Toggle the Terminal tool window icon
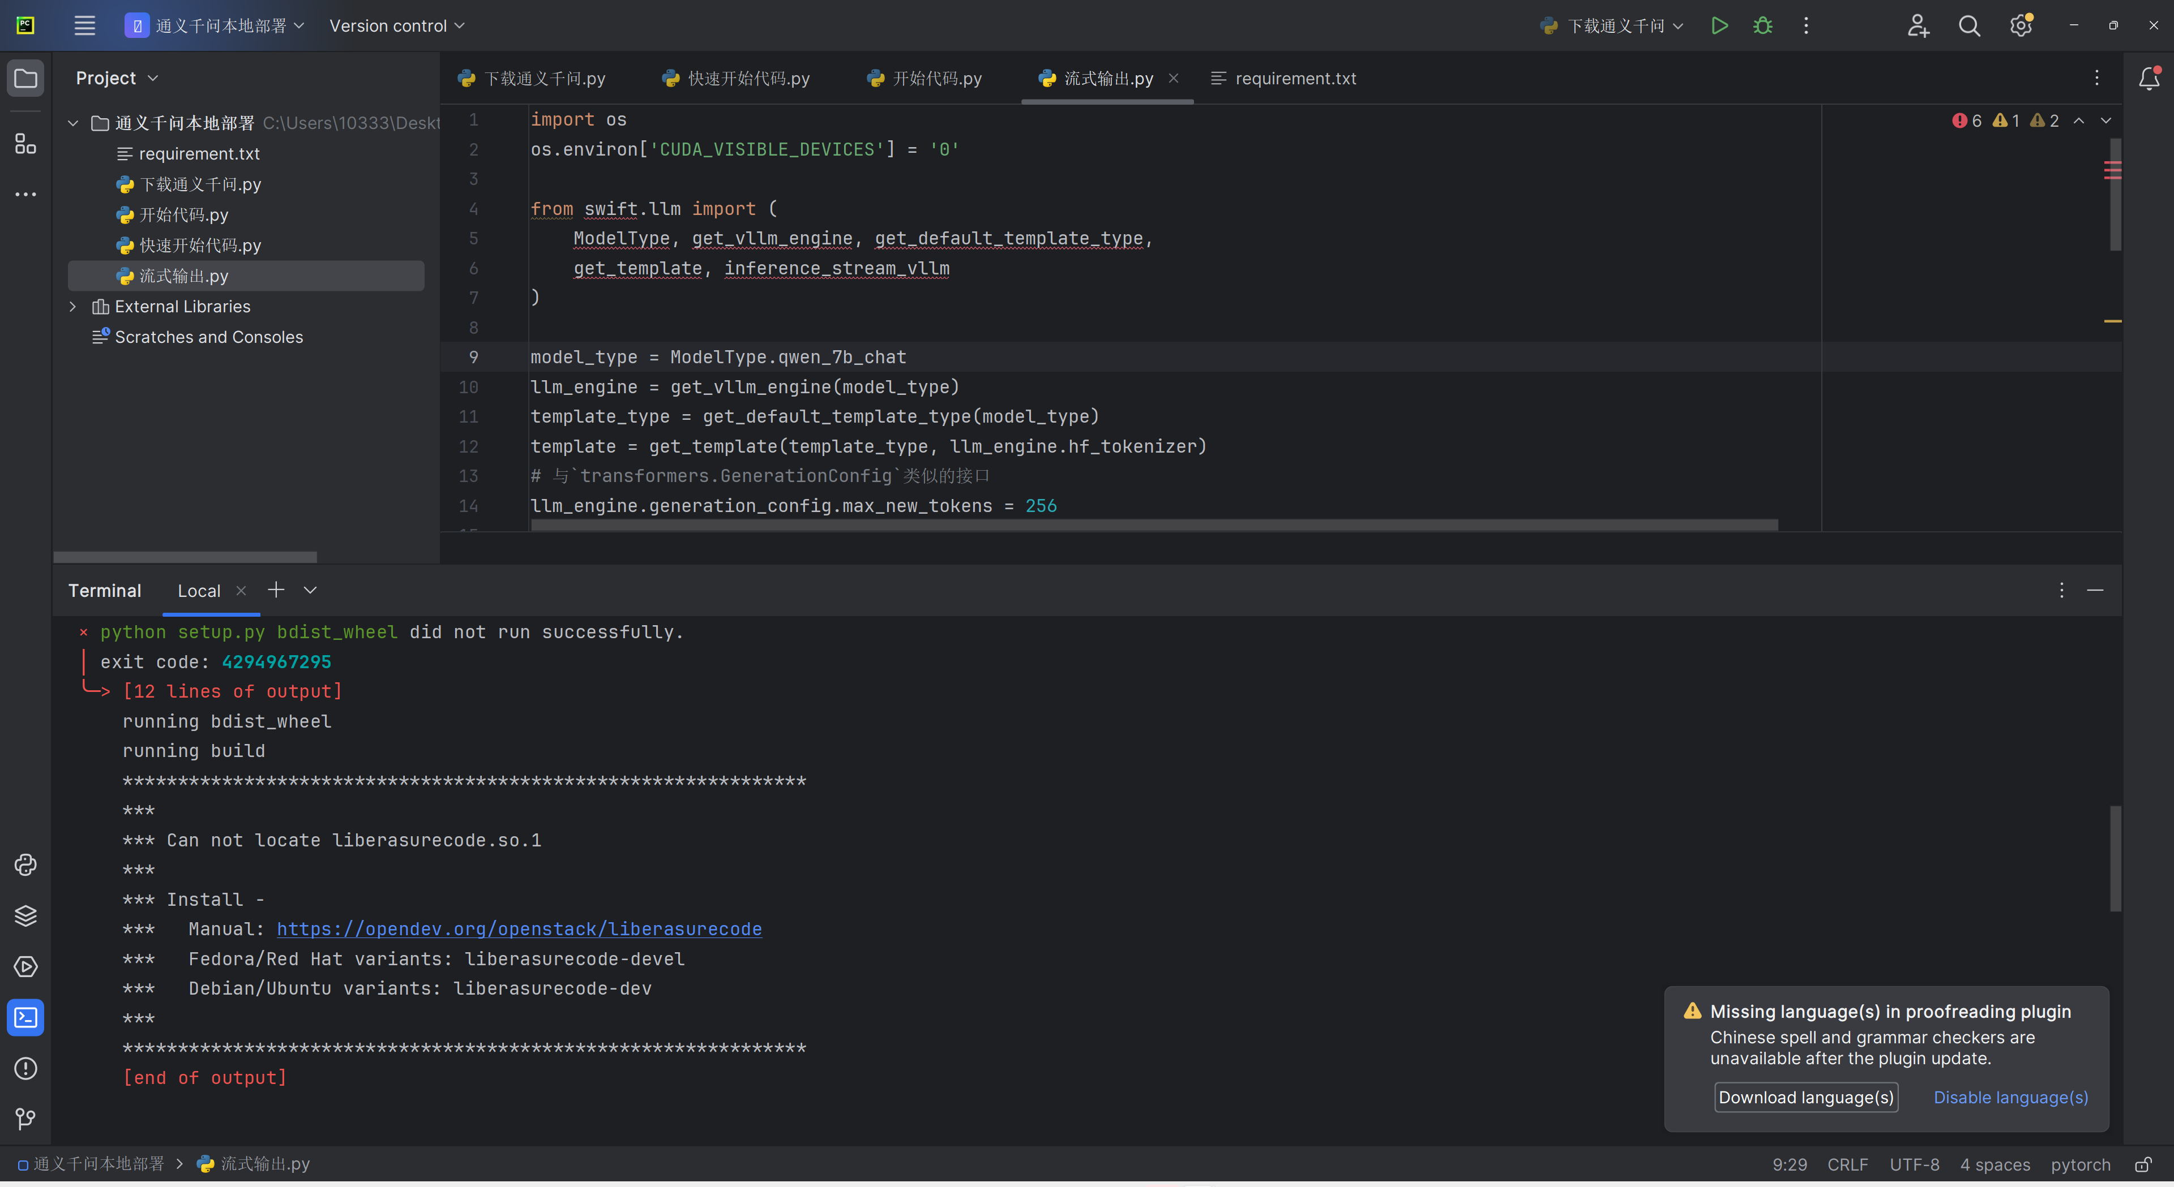 coord(25,1017)
